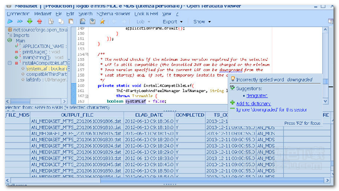Open the Mediaset menu

(43, 14)
